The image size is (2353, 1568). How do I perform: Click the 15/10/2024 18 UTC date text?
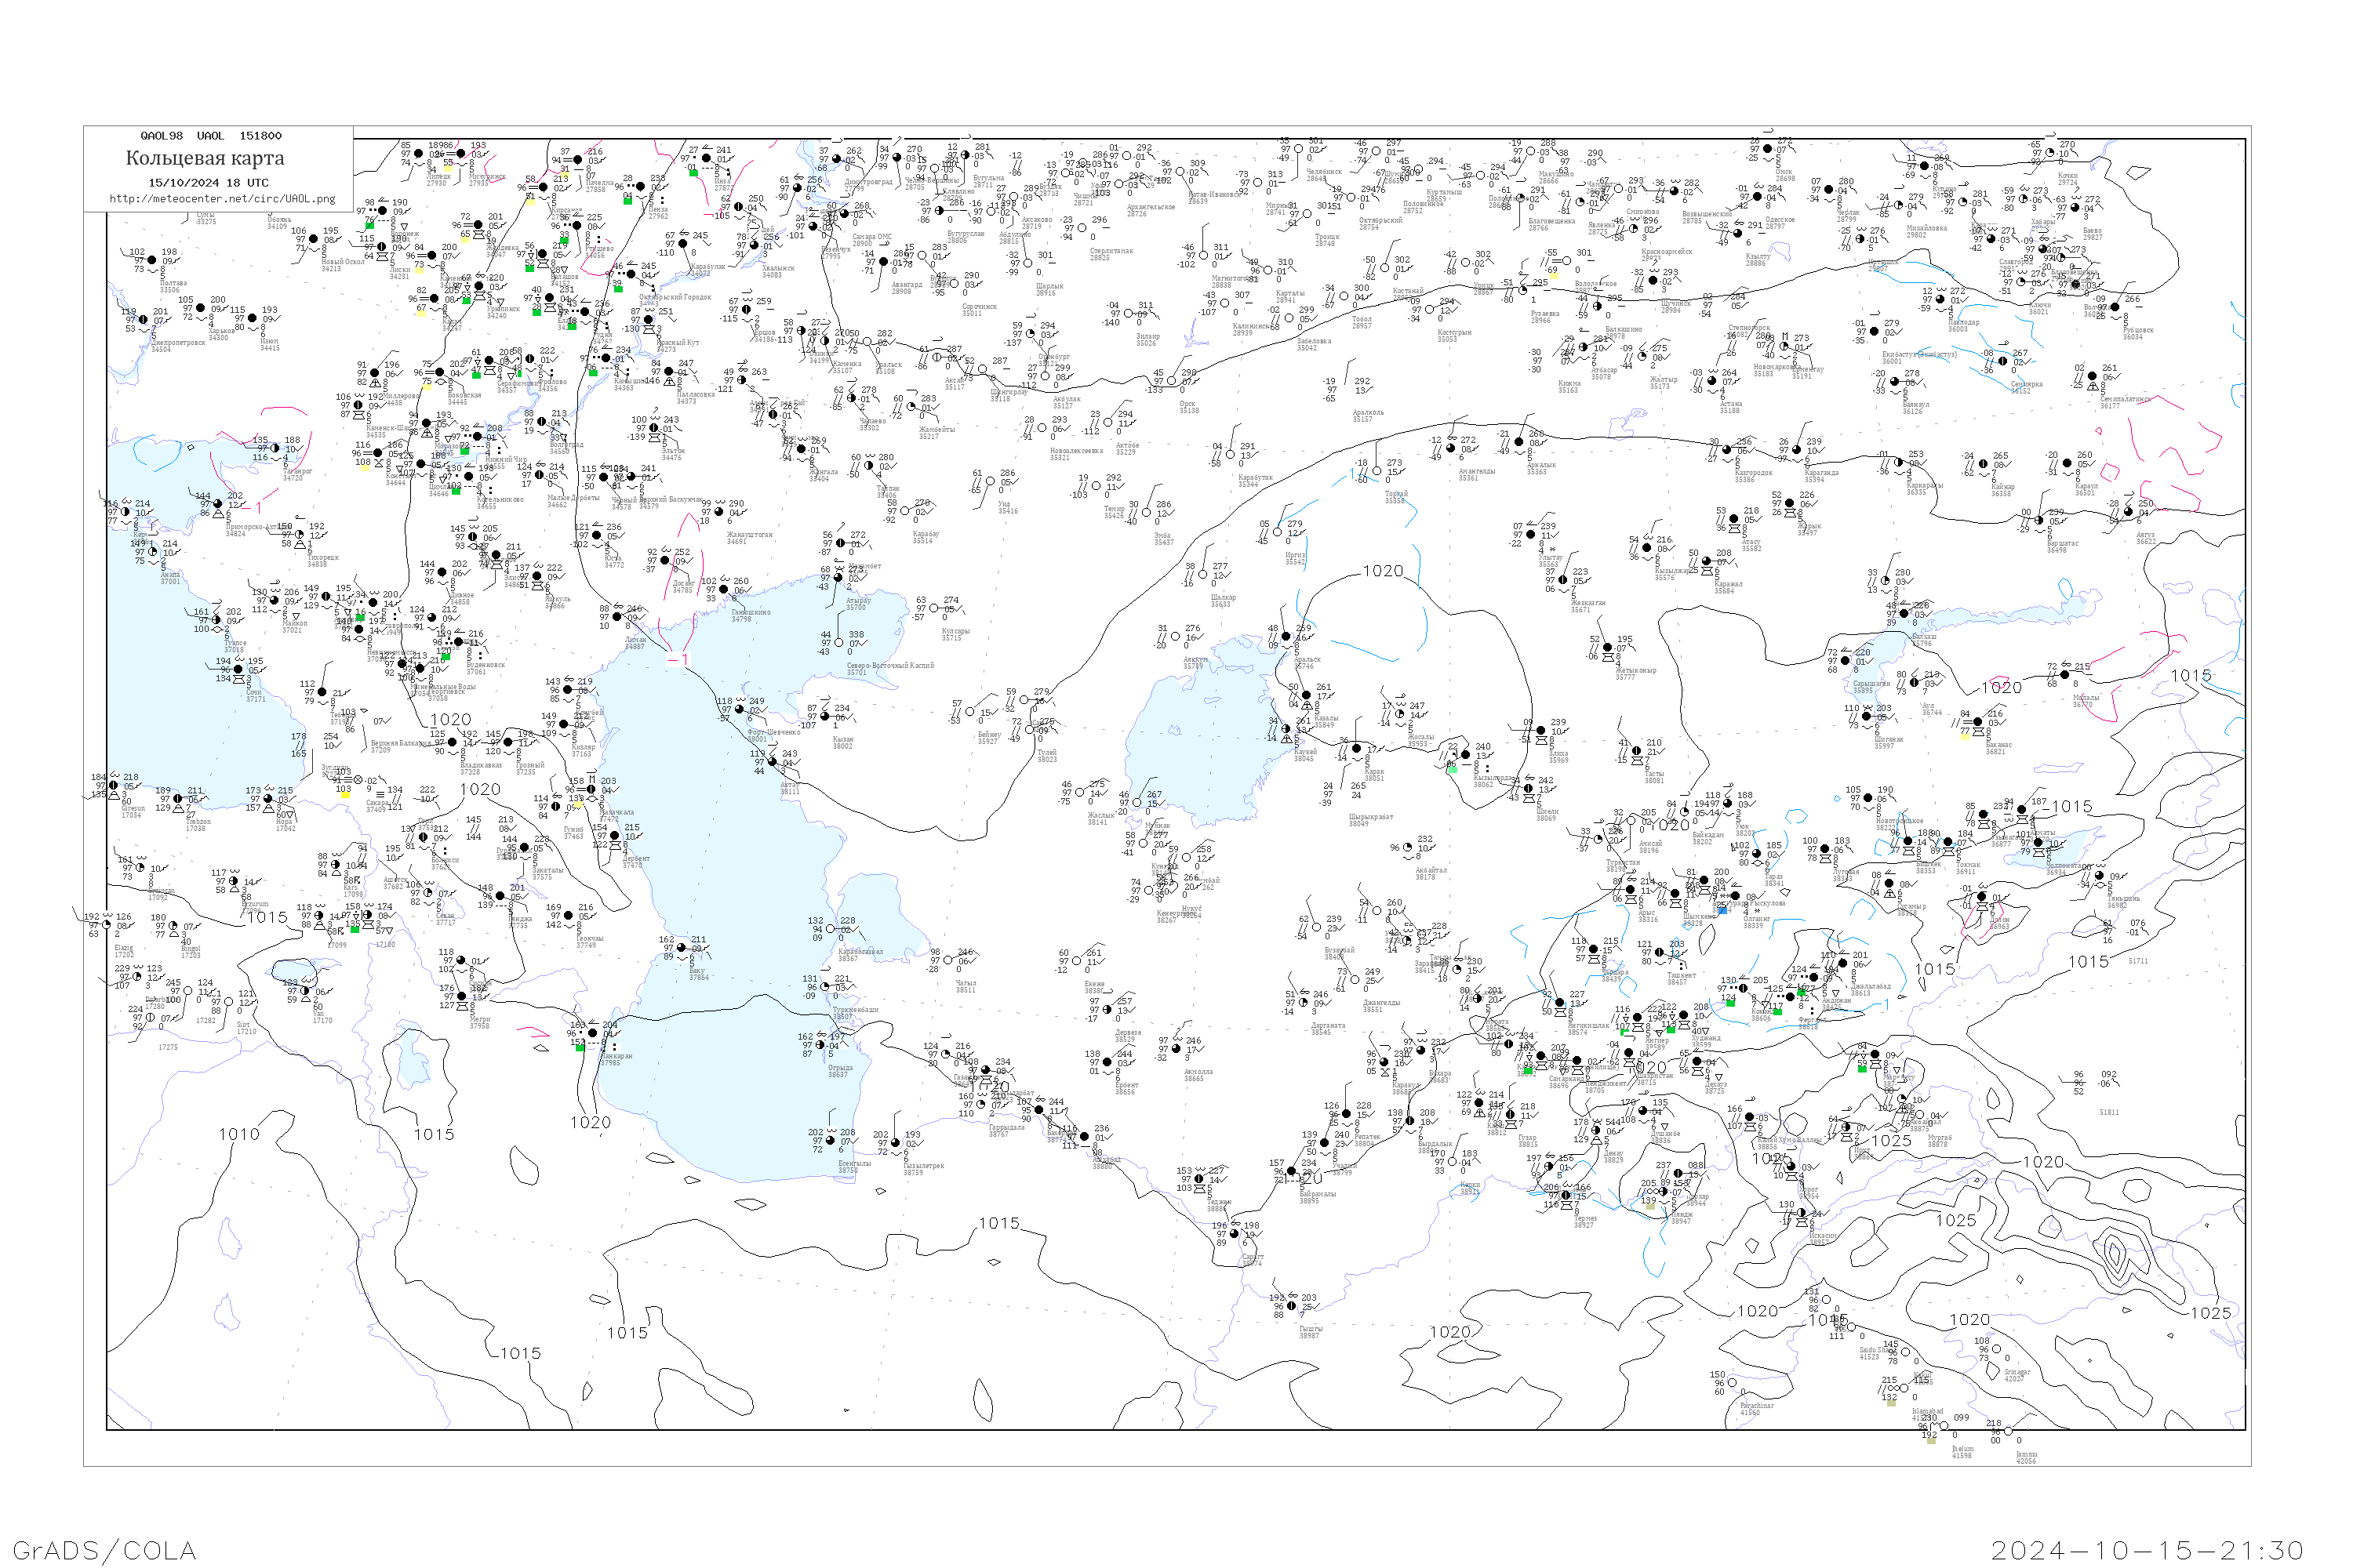coord(208,183)
